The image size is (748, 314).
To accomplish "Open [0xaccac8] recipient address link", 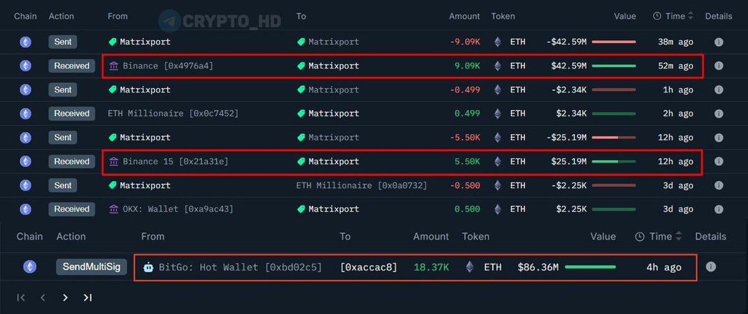I will (368, 267).
